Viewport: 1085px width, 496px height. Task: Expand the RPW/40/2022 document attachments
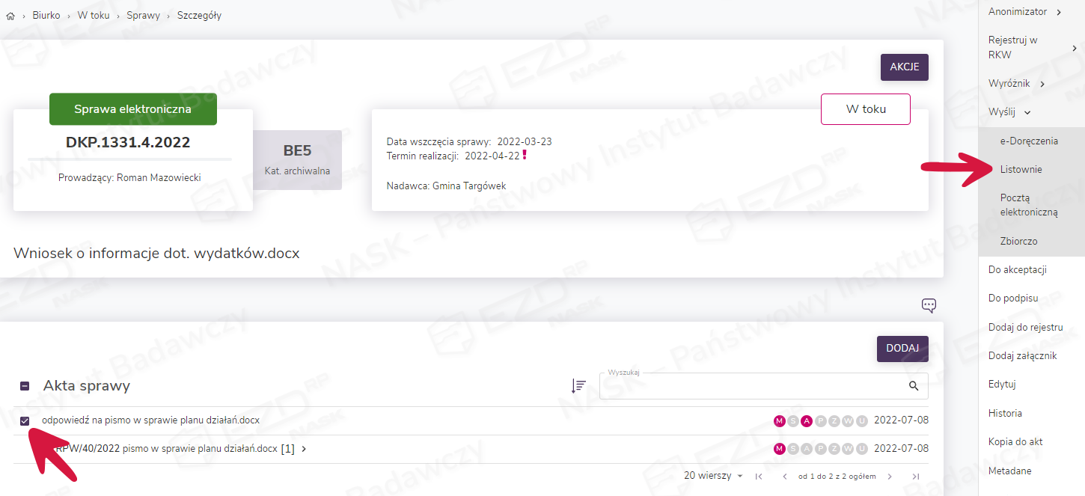point(304,449)
